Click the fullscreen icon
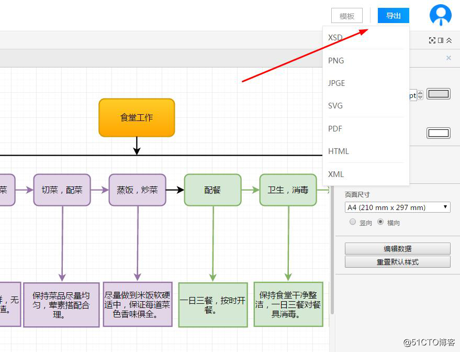This screenshot has width=460, height=352. pos(432,40)
